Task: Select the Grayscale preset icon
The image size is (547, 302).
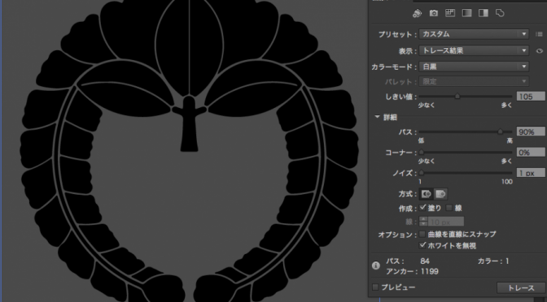Action: pos(466,13)
